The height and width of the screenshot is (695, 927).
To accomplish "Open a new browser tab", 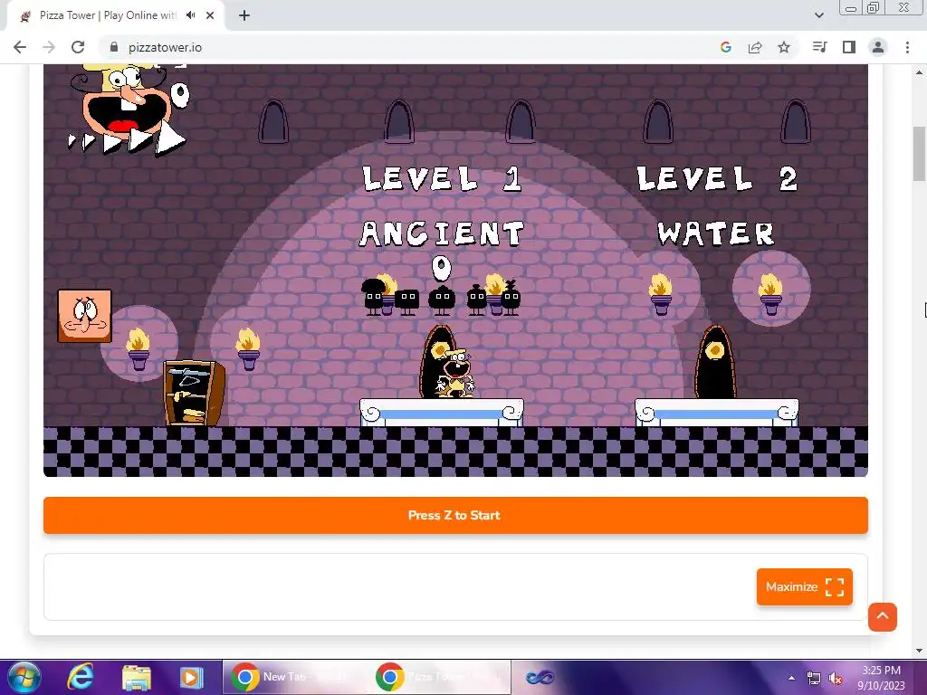I will pos(244,15).
